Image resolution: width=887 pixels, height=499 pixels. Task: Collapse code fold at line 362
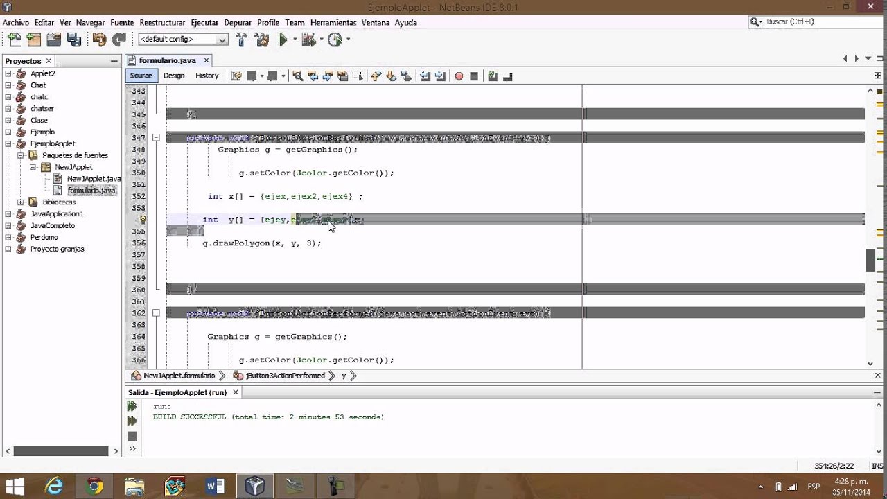click(x=156, y=313)
